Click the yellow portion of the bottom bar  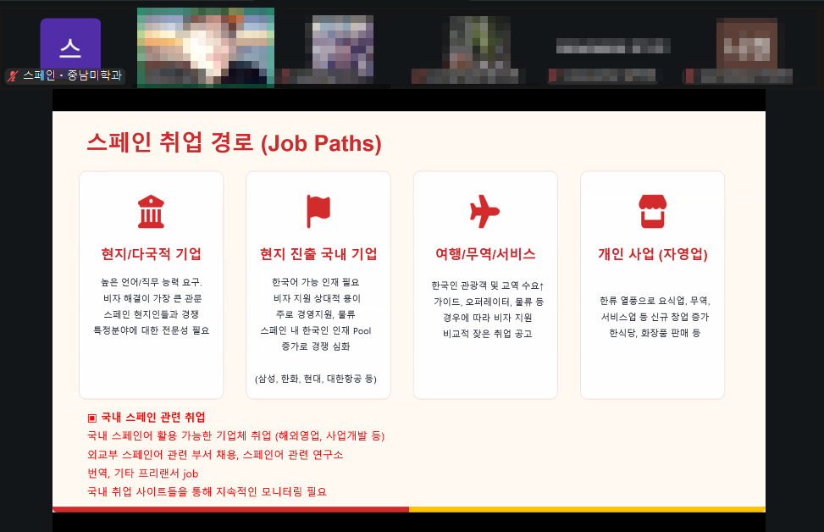(x=587, y=509)
